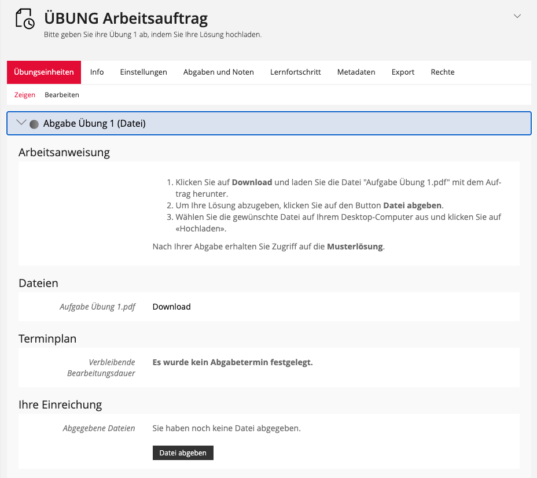Click the Aufgabe Übung 1.pdf file label

coord(97,307)
